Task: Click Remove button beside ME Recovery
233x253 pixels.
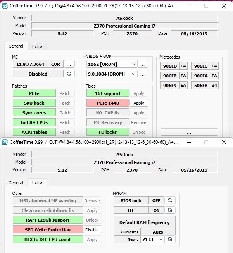Action: [139, 122]
